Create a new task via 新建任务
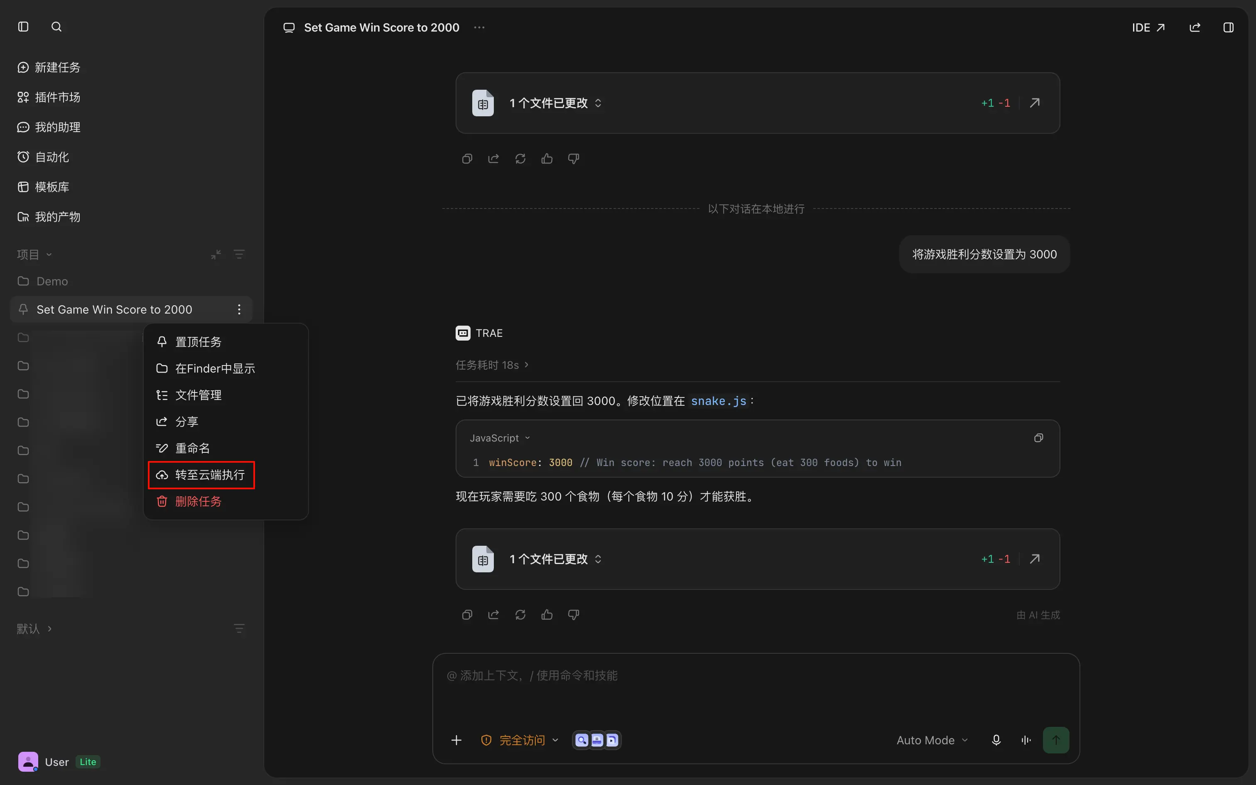Image resolution: width=1256 pixels, height=785 pixels. pyautogui.click(x=49, y=67)
